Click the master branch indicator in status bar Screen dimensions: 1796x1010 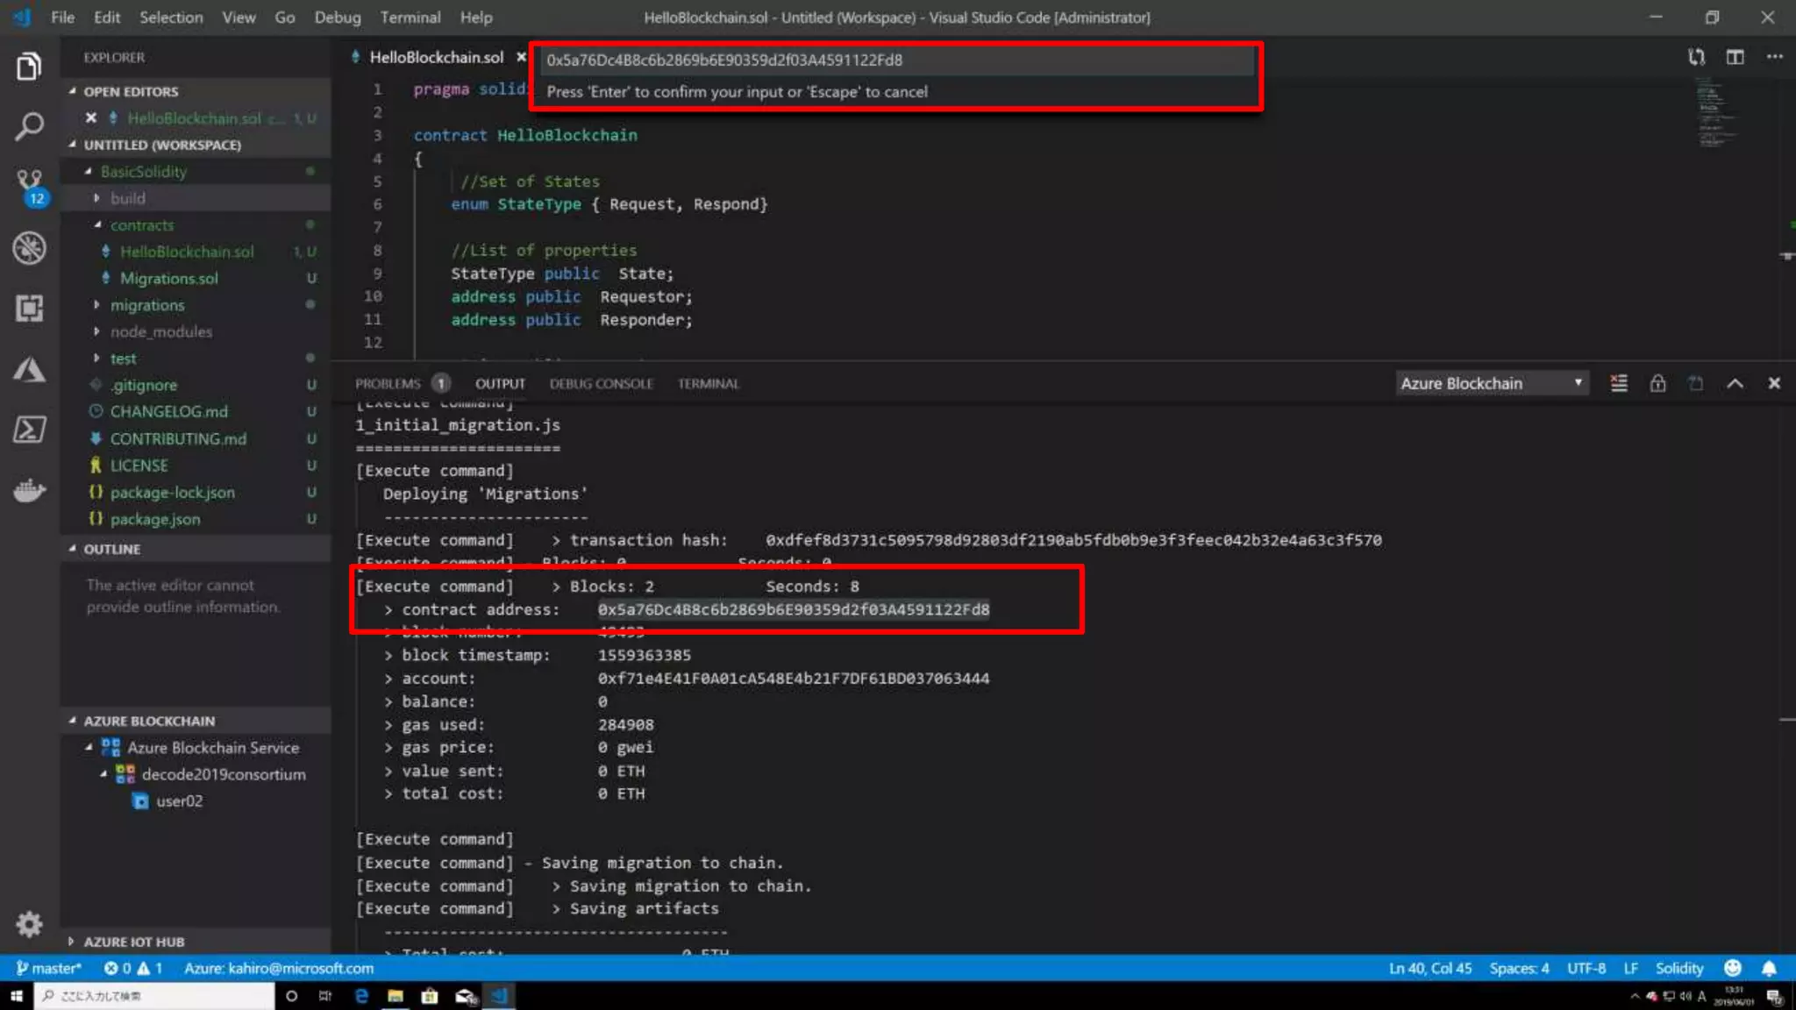[x=49, y=968]
